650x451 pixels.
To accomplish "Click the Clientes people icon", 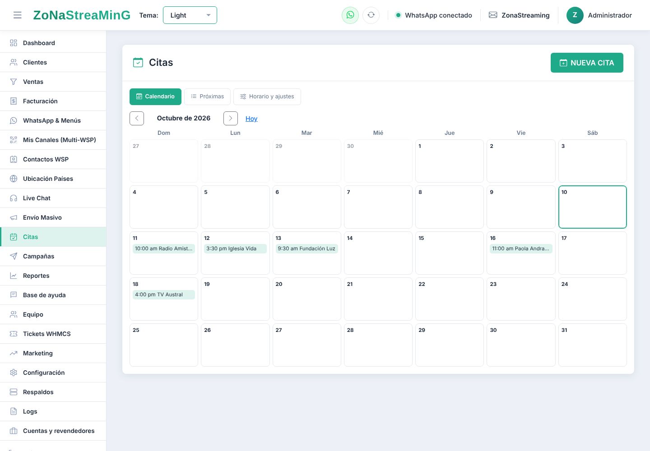I will click(14, 62).
